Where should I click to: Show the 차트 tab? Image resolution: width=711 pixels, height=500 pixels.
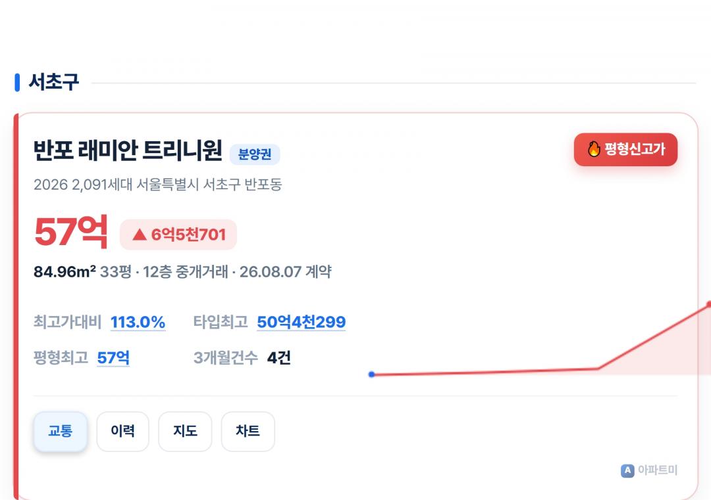(x=248, y=431)
